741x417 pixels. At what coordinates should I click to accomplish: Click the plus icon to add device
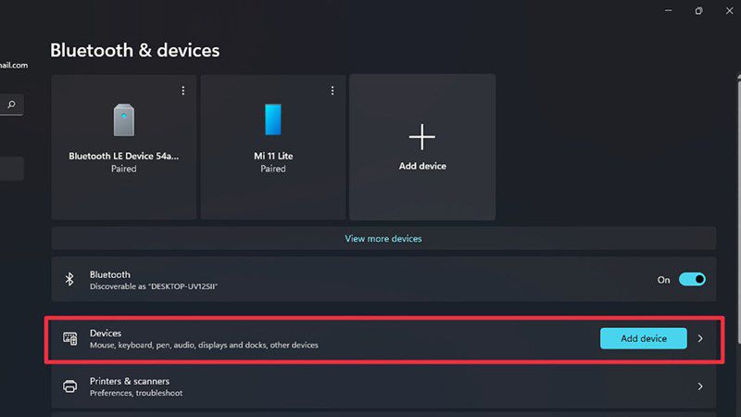pos(422,136)
